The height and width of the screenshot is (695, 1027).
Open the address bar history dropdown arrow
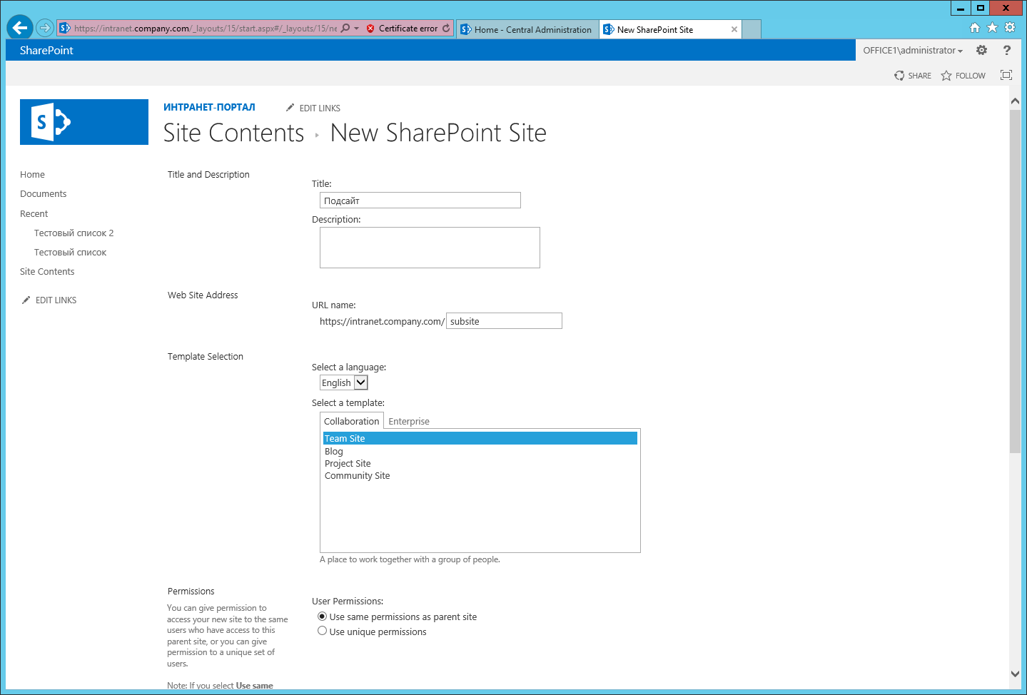coord(356,29)
